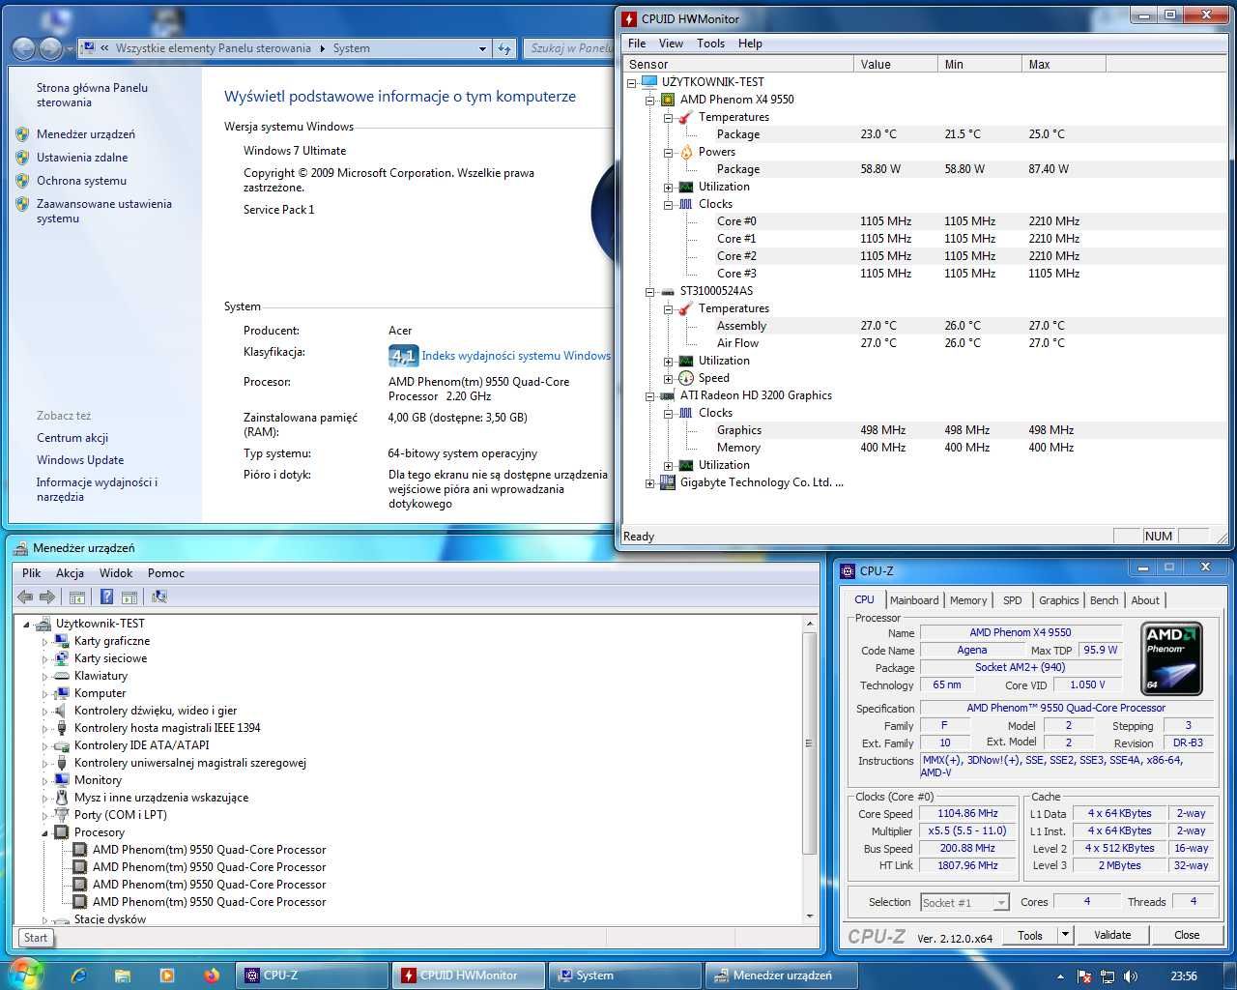Click the Windows Experience Index 4,1 badge
The image size is (1237, 990).
pyautogui.click(x=403, y=356)
